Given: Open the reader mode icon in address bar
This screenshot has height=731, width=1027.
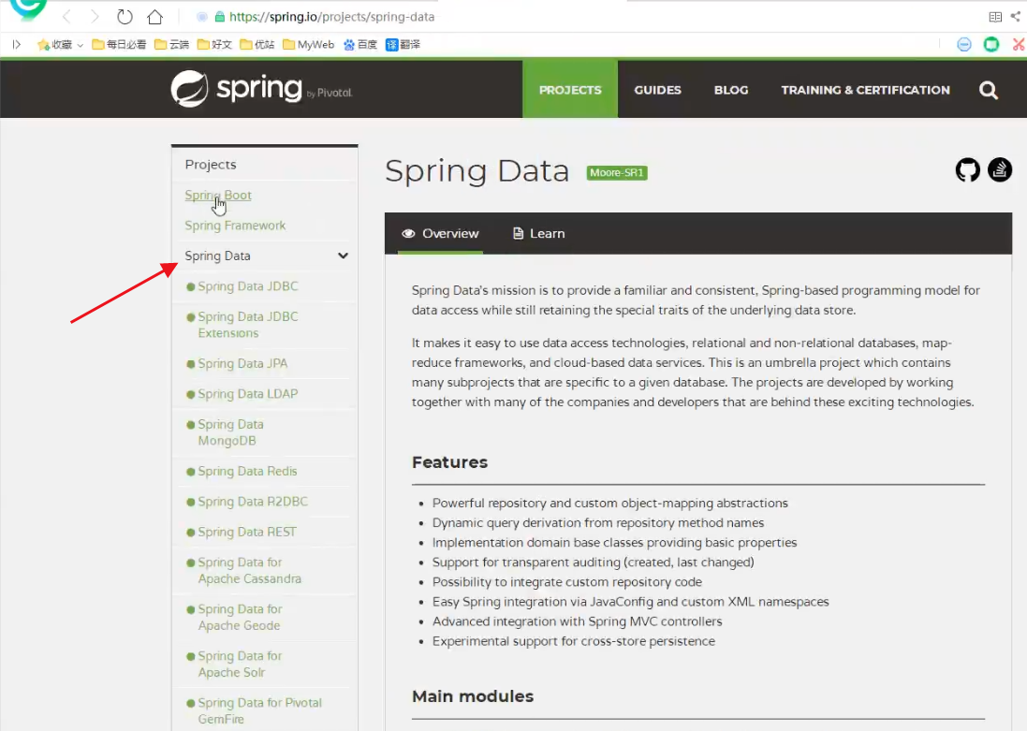Looking at the screenshot, I should tap(995, 17).
